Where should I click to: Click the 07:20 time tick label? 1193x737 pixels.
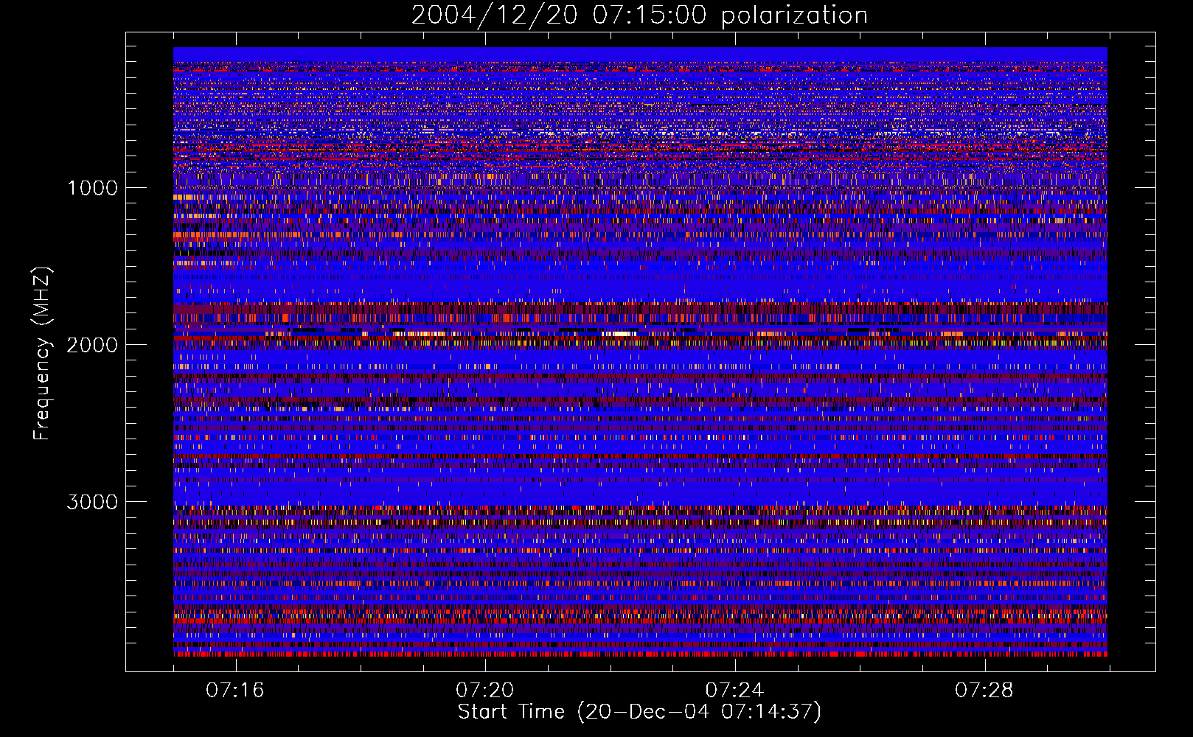[x=485, y=691]
